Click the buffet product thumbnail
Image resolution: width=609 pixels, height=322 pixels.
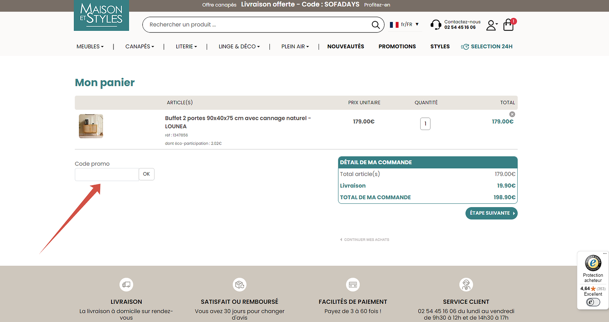(91, 126)
